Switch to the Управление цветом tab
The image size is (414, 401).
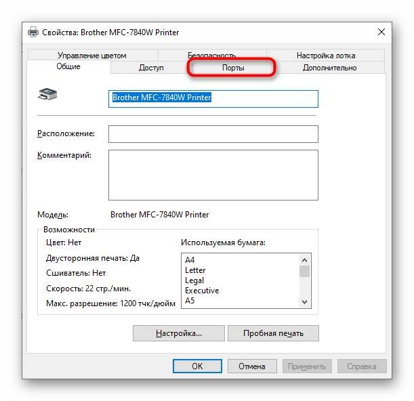pos(92,55)
